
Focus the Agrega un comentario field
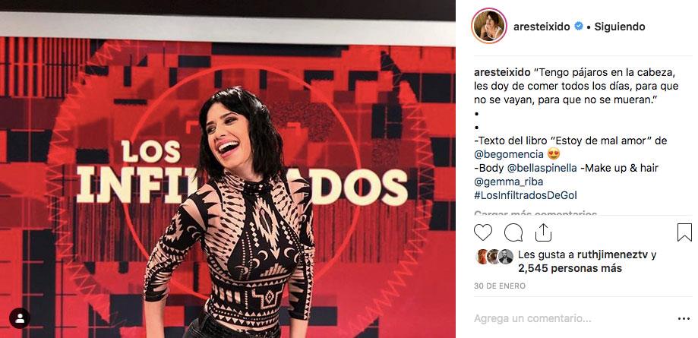[573, 319]
